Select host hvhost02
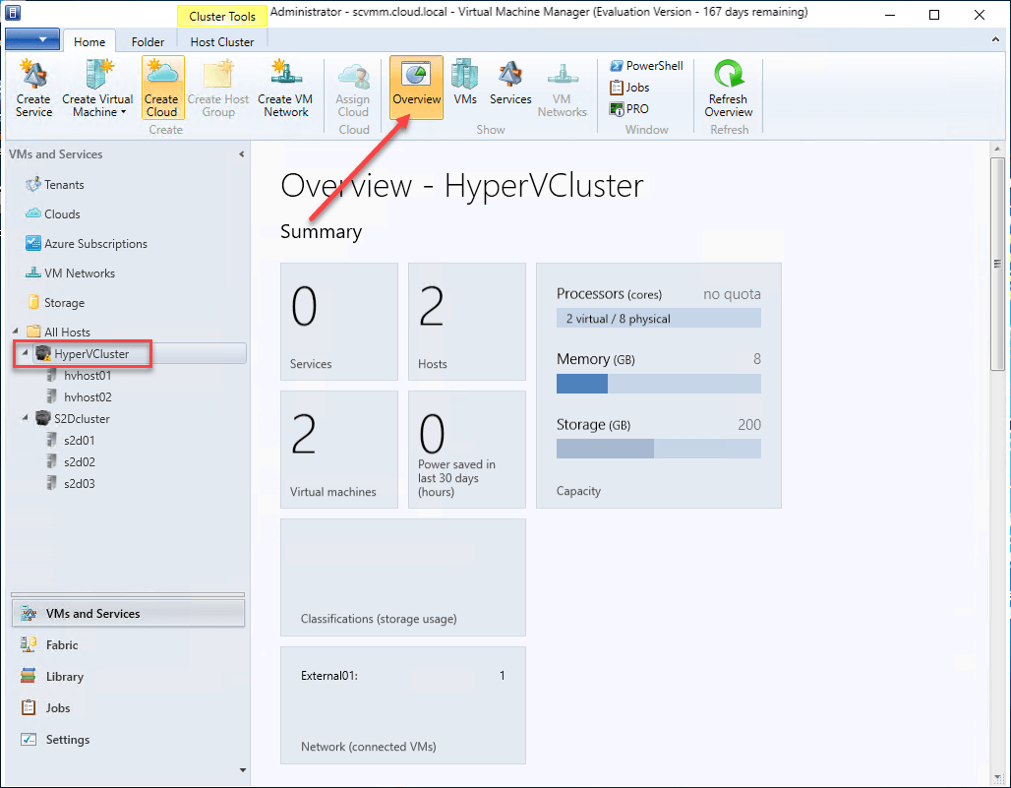The width and height of the screenshot is (1011, 788). coord(88,397)
